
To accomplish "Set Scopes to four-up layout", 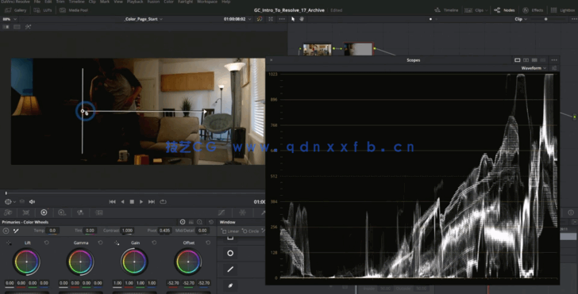I will tap(534, 60).
